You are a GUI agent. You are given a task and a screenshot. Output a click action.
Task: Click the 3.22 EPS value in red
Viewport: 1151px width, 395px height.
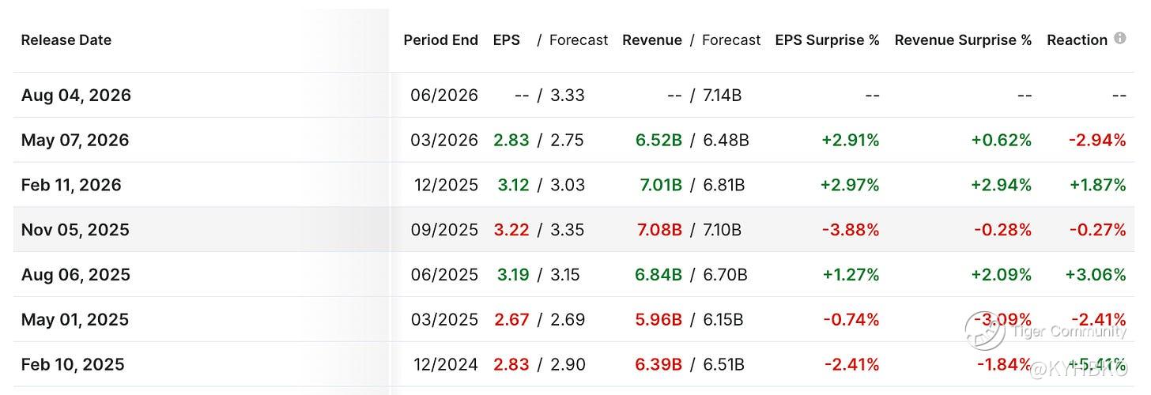click(x=510, y=230)
